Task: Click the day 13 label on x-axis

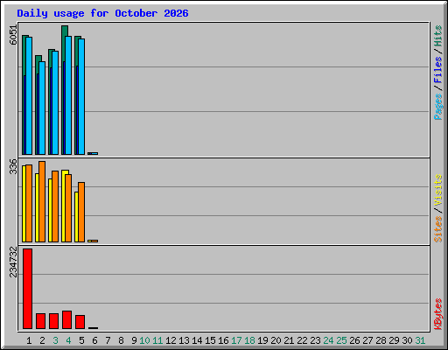Action: point(184,340)
